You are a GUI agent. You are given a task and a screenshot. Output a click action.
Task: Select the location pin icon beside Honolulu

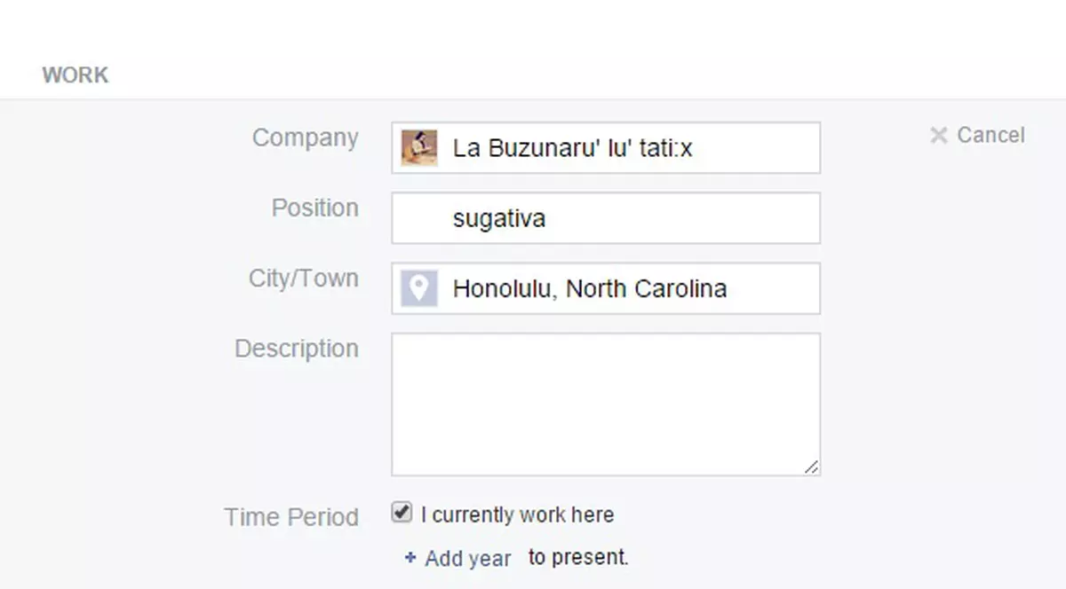418,288
